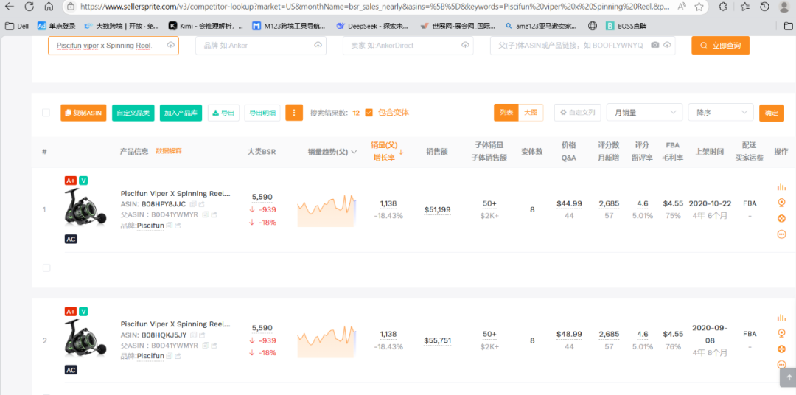796x395 pixels.
Task: Open the 降序 sort order dropdown
Action: click(720, 113)
